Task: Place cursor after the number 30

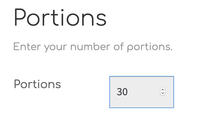Action: [x=128, y=92]
